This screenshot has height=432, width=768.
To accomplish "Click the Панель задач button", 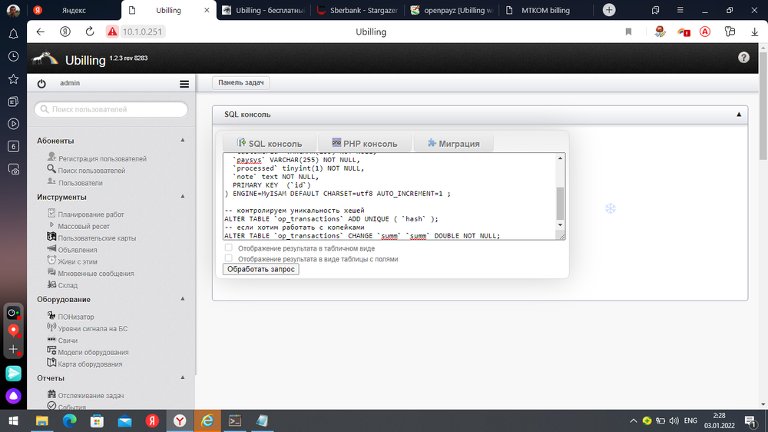I will pos(240,83).
